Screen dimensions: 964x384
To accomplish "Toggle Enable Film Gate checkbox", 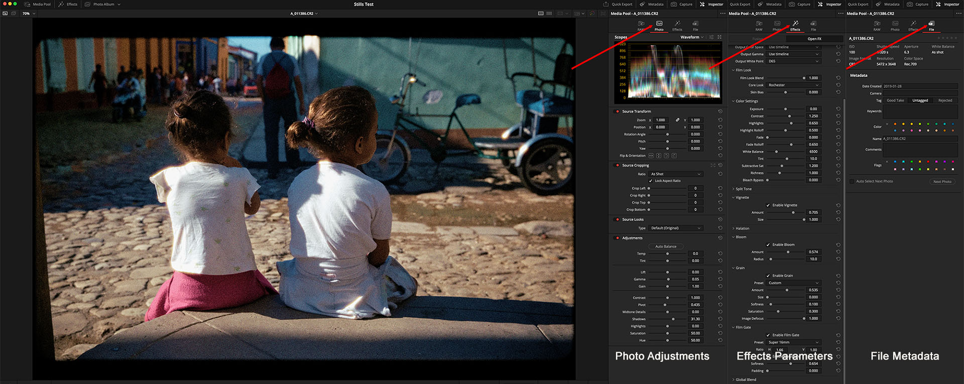I will (x=768, y=335).
